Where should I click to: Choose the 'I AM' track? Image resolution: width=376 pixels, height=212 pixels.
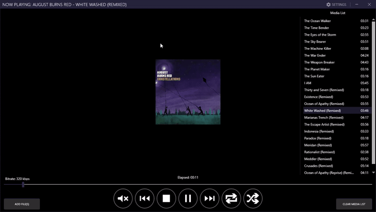[x=336, y=83]
